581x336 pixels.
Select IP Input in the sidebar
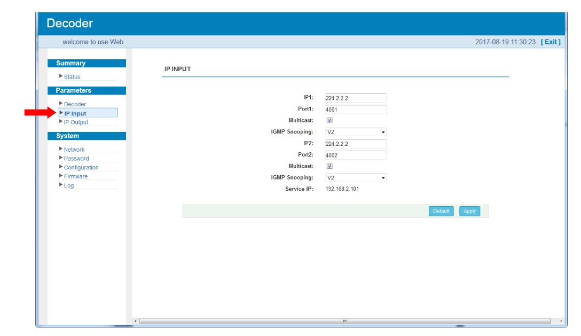(x=75, y=113)
